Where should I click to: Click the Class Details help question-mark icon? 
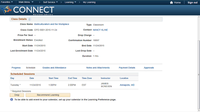coord(29,19)
